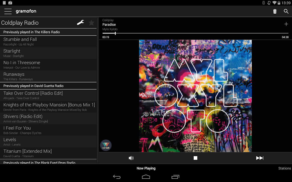Delete using the trash can icon
Image resolution: width=292 pixels, height=182 pixels.
pyautogui.click(x=275, y=11)
